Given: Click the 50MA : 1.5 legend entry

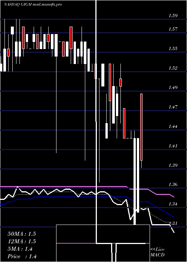Looking at the screenshot, I should click(22, 234).
